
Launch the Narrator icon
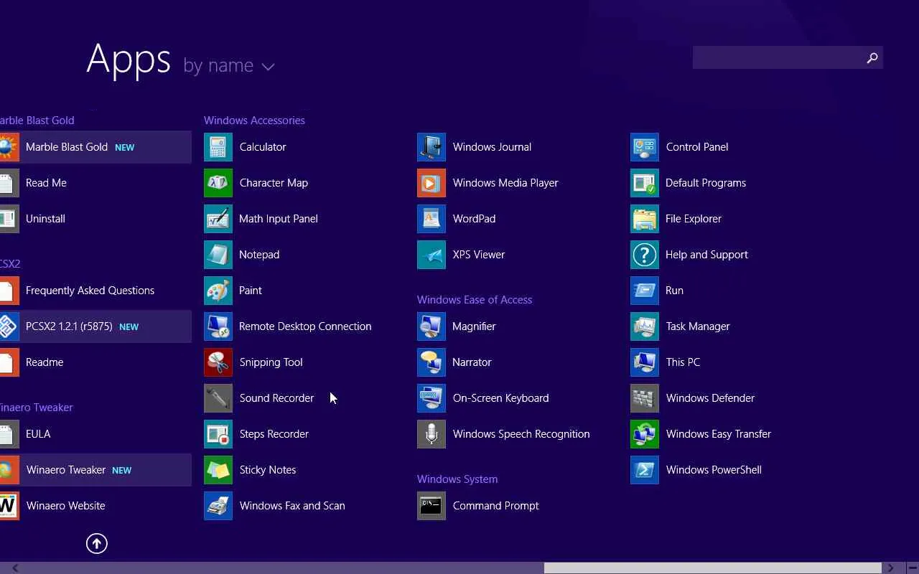pyautogui.click(x=431, y=362)
